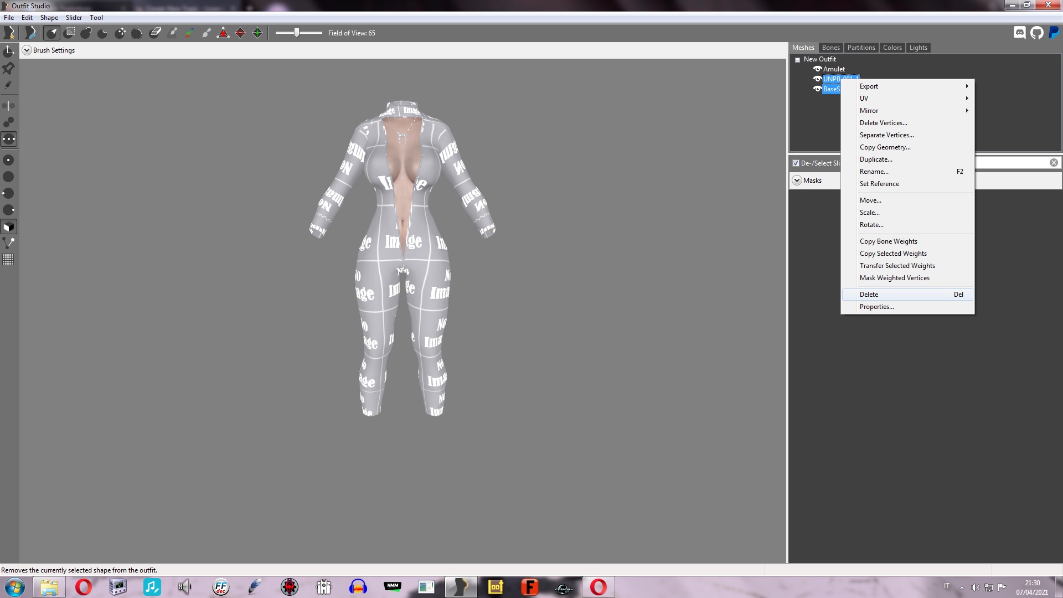Image resolution: width=1063 pixels, height=598 pixels.
Task: Click the red diamond Flip Edge tool
Action: pyautogui.click(x=240, y=33)
